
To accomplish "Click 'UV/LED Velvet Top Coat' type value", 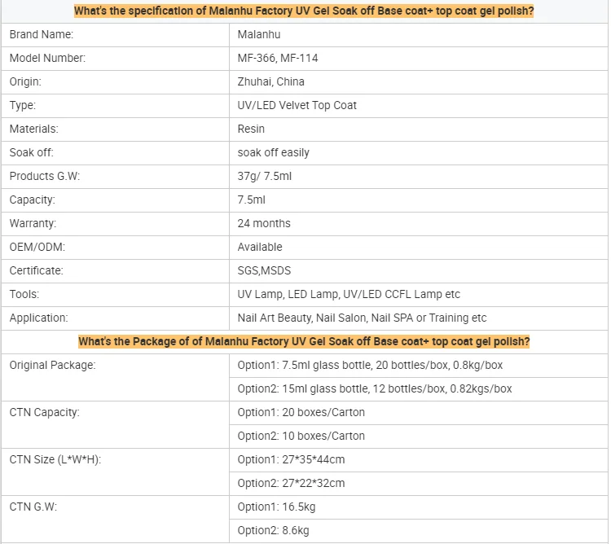I will [297, 106].
